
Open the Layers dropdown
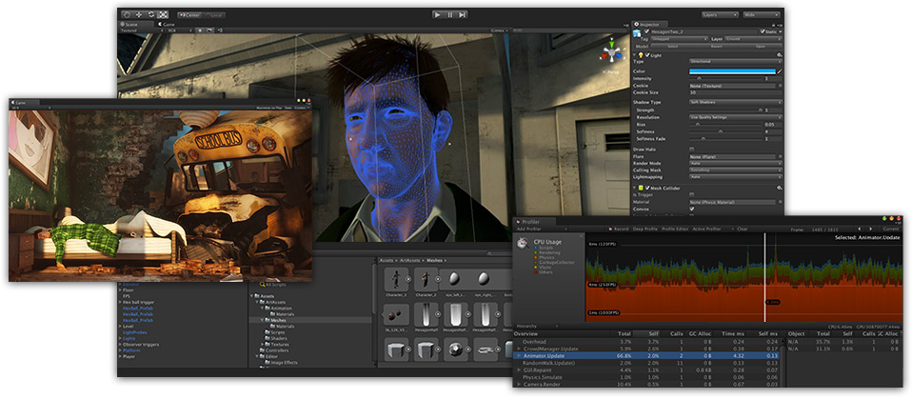click(720, 15)
